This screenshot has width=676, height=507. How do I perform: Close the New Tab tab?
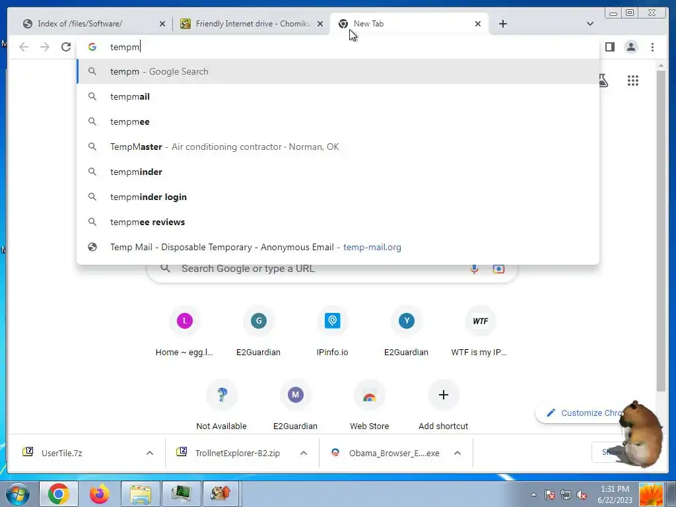pyautogui.click(x=478, y=24)
